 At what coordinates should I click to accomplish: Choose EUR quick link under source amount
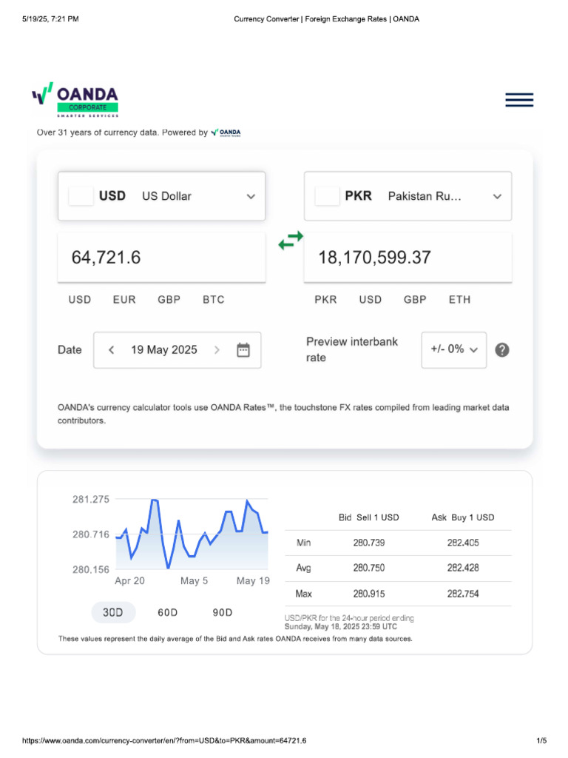tap(124, 300)
